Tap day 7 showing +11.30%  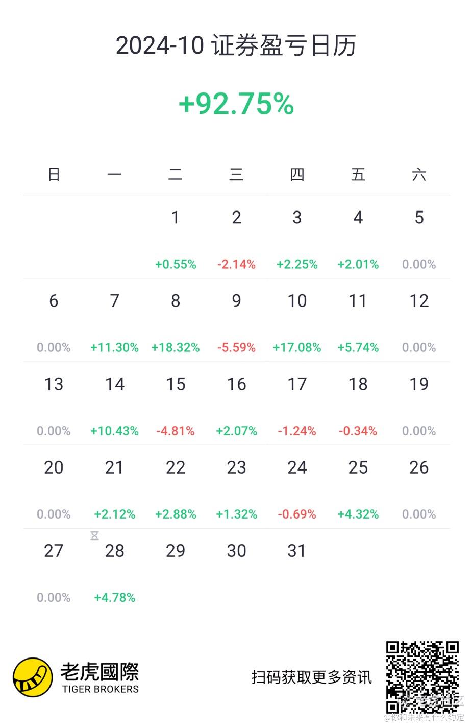pos(115,321)
